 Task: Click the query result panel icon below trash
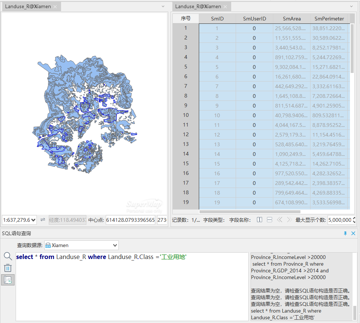(x=8, y=280)
